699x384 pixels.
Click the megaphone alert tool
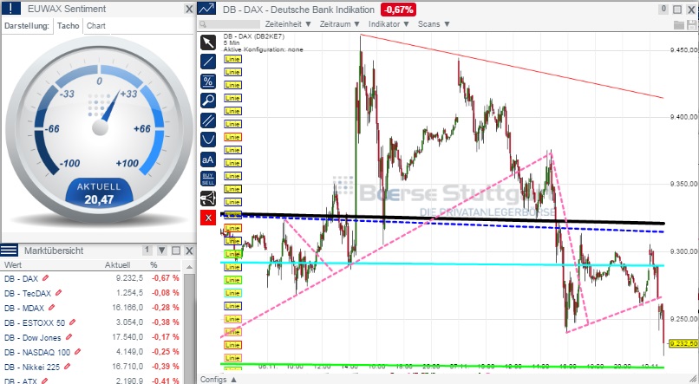208,199
